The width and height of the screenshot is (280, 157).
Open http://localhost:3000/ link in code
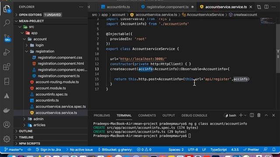tap(142, 59)
